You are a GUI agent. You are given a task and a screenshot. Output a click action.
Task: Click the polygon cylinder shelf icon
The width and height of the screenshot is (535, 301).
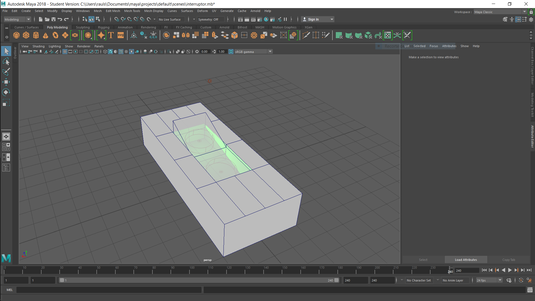pyautogui.click(x=36, y=35)
